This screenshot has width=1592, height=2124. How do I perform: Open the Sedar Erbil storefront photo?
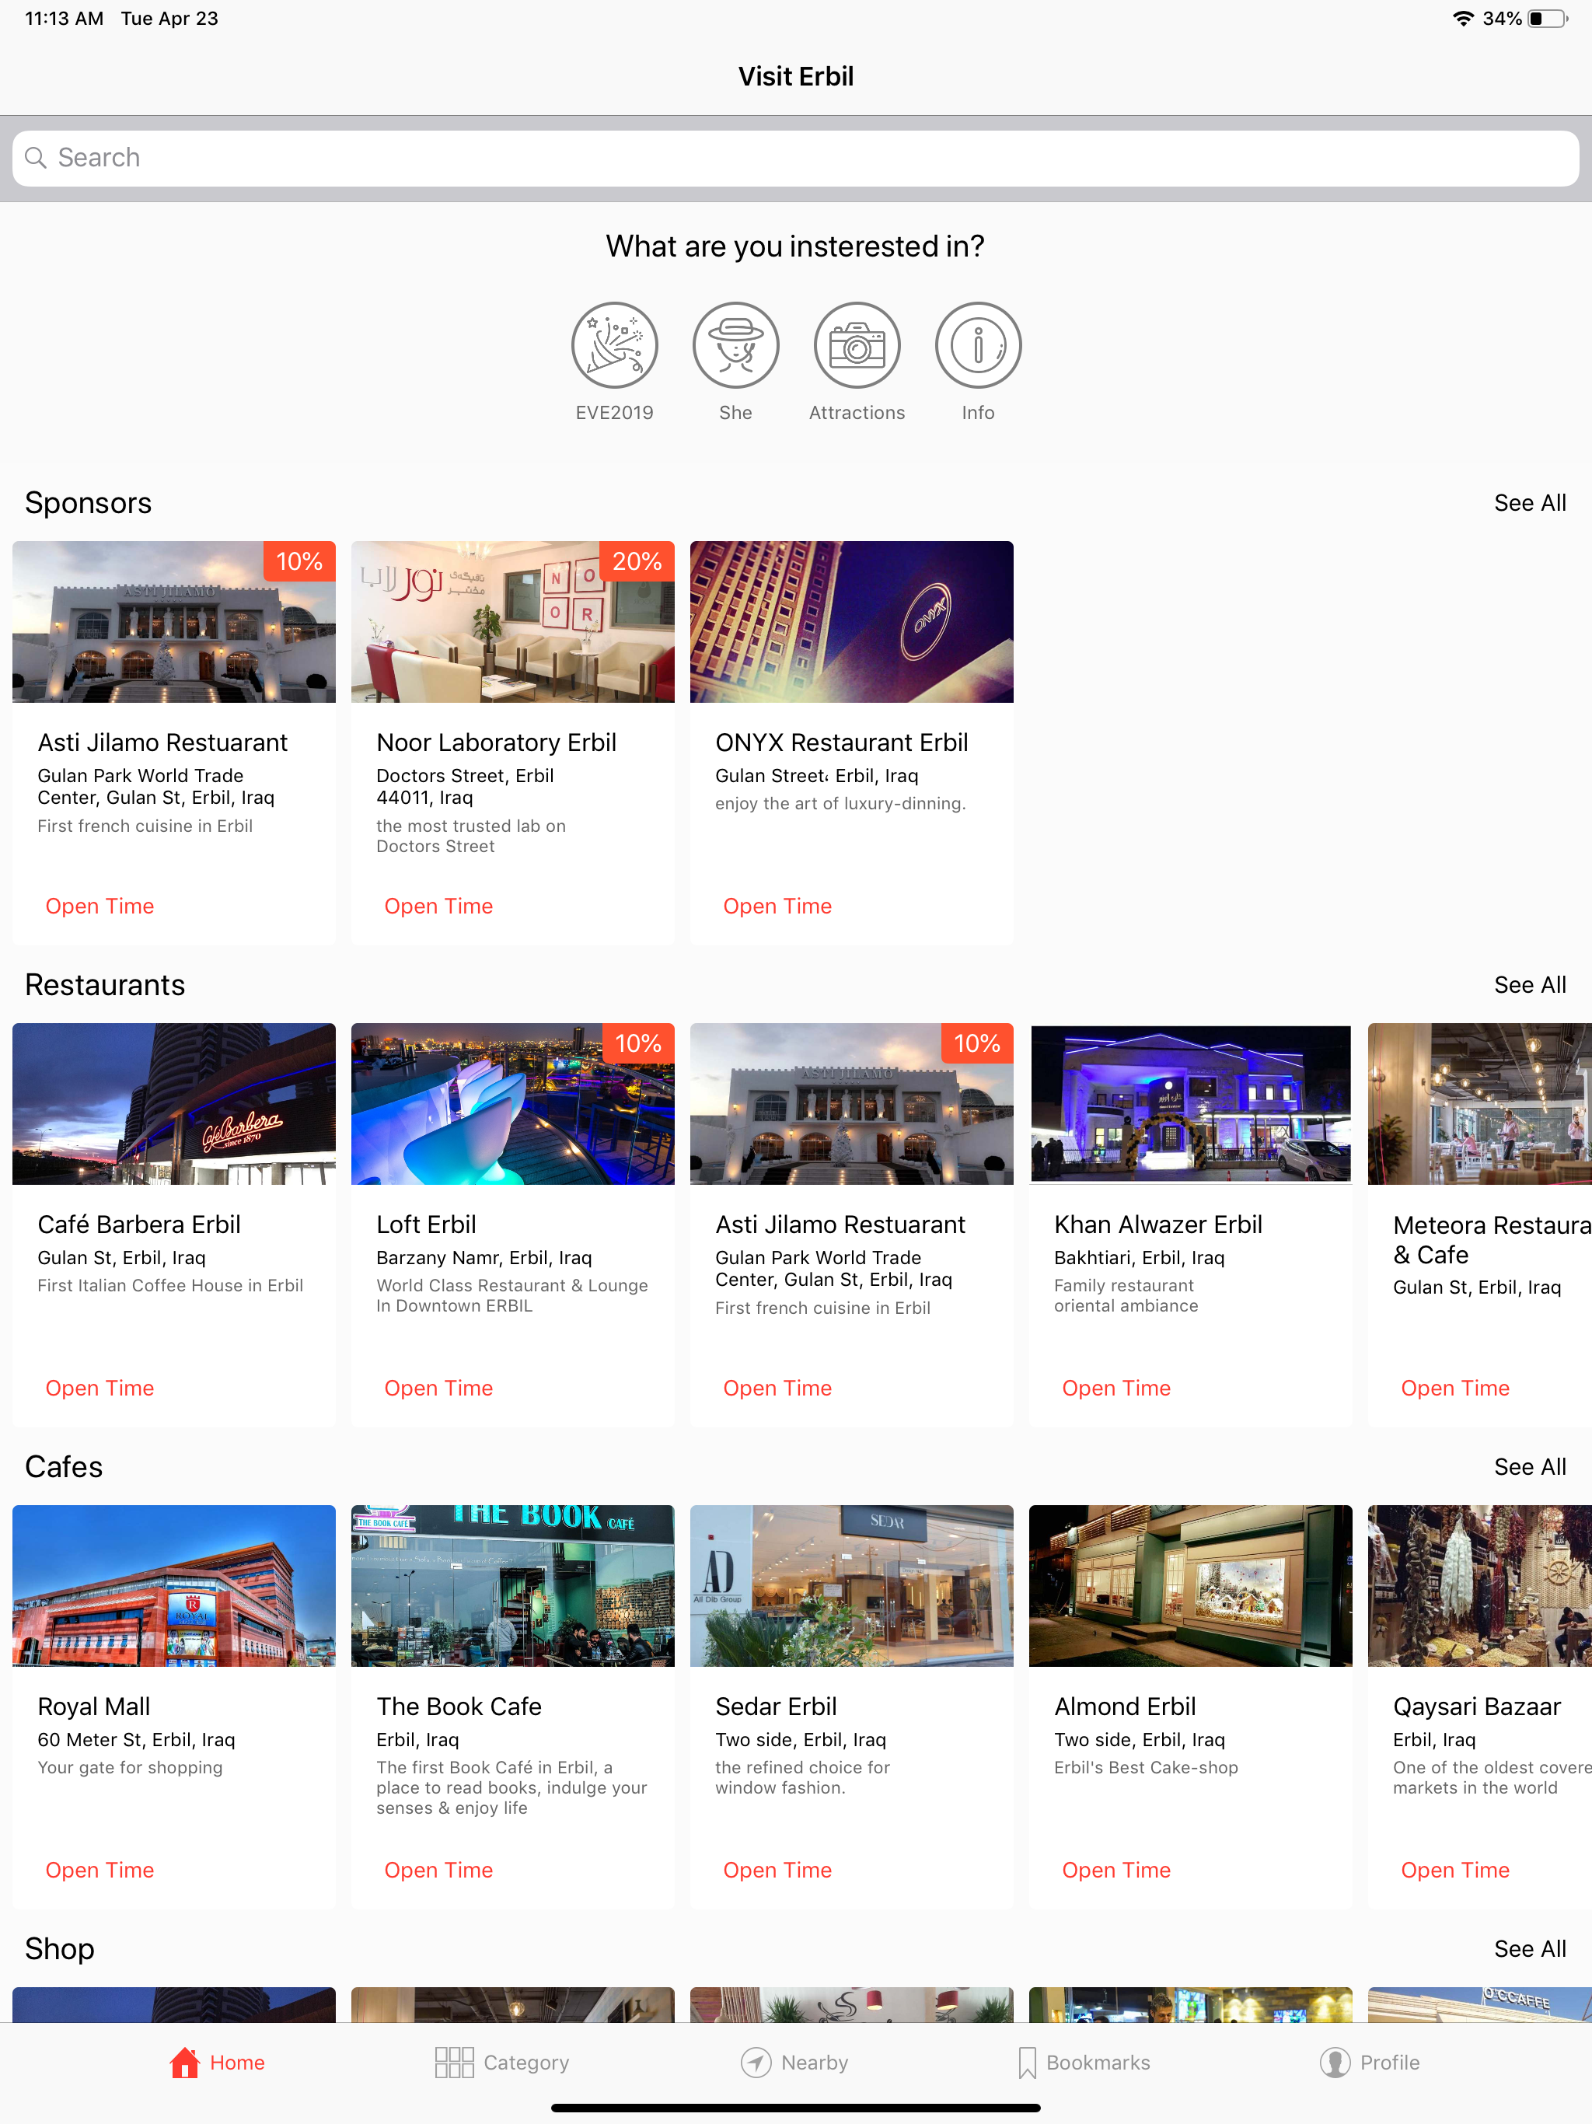click(x=852, y=1586)
